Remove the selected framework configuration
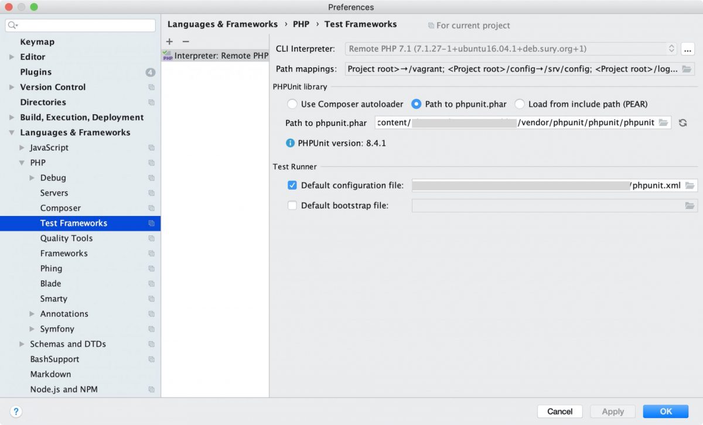Image resolution: width=703 pixels, height=425 pixels. (186, 42)
